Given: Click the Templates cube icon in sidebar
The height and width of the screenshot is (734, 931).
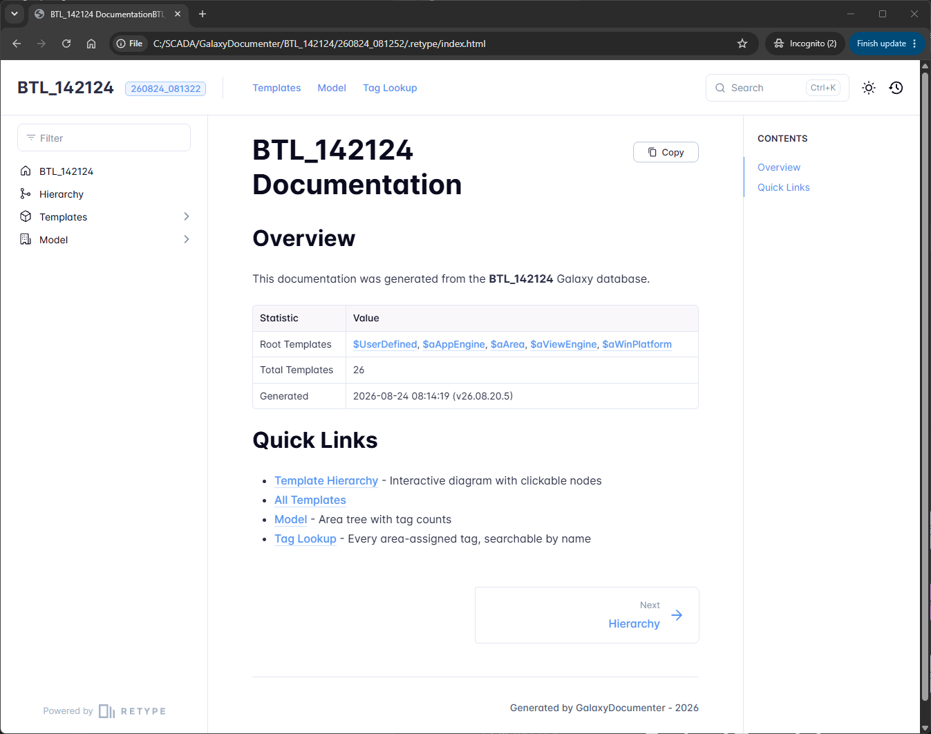Looking at the screenshot, I should [26, 216].
